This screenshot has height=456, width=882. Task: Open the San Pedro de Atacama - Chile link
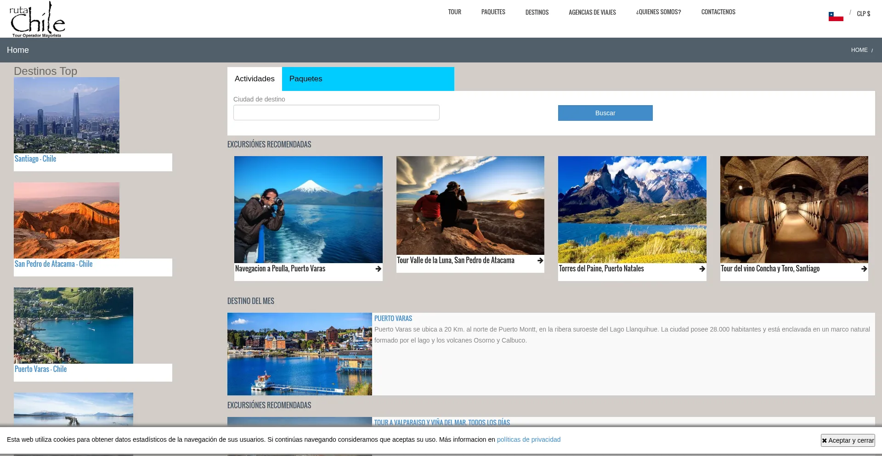(54, 264)
